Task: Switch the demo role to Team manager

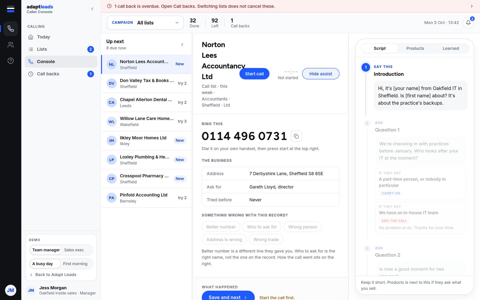Action: [x=46, y=250]
